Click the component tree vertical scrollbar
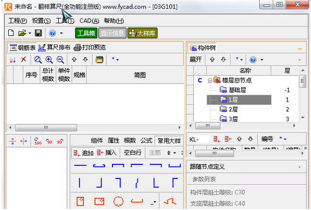The height and width of the screenshot is (210, 311). (303, 81)
